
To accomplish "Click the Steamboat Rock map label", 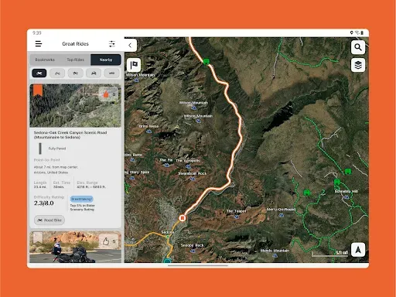I will click(193, 173).
